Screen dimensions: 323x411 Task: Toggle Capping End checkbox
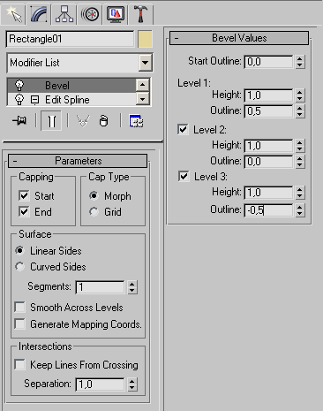24,211
